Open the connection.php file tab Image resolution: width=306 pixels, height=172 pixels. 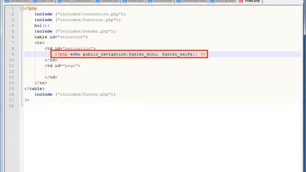(192, 1)
